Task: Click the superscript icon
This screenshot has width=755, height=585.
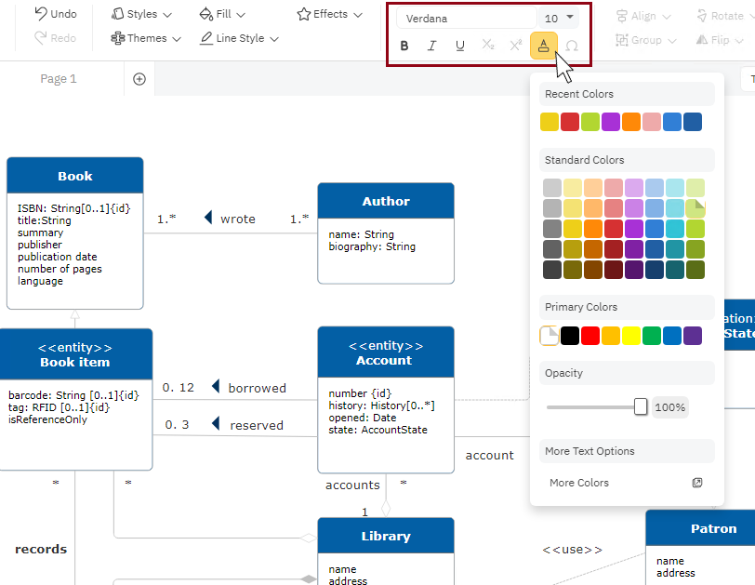Action: point(515,46)
